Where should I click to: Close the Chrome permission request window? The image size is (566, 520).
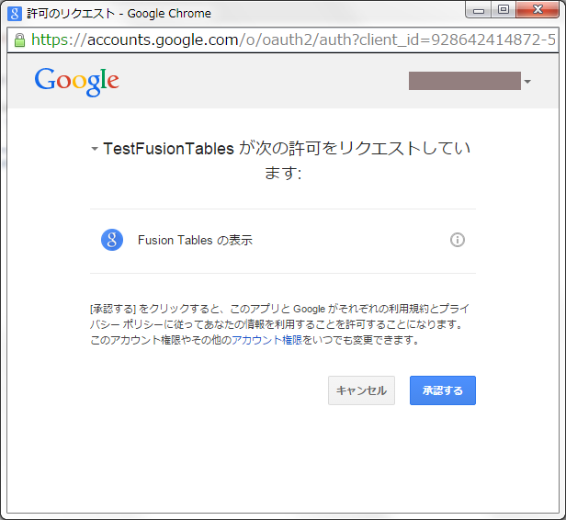(x=538, y=10)
